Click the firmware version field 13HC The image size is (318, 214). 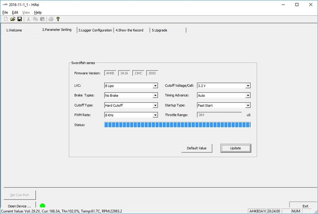[x=138, y=73]
